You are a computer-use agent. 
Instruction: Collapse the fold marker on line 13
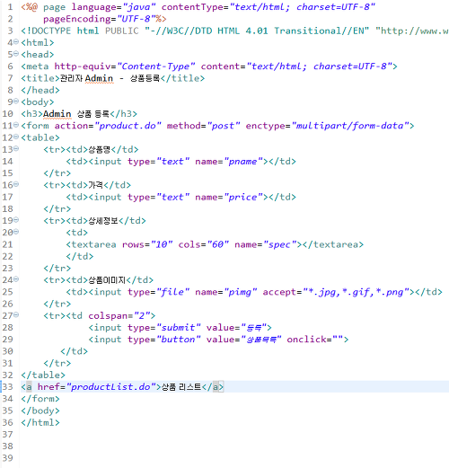click(x=16, y=148)
